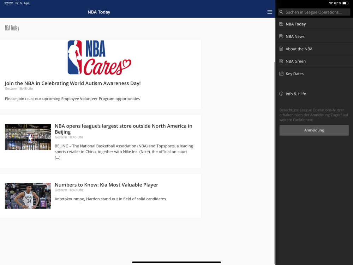Open the World Autism Awareness Day article

73,83
